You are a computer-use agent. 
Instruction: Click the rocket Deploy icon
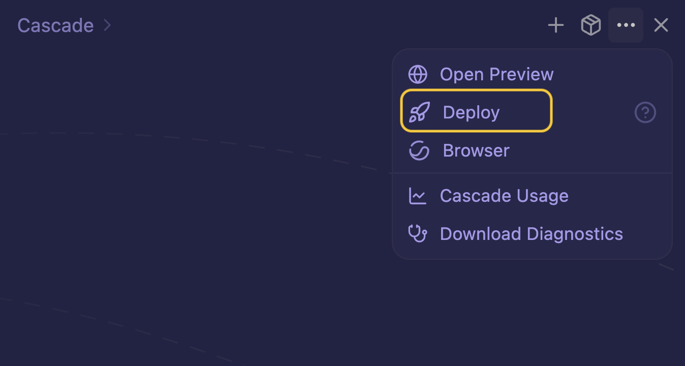pyautogui.click(x=419, y=112)
